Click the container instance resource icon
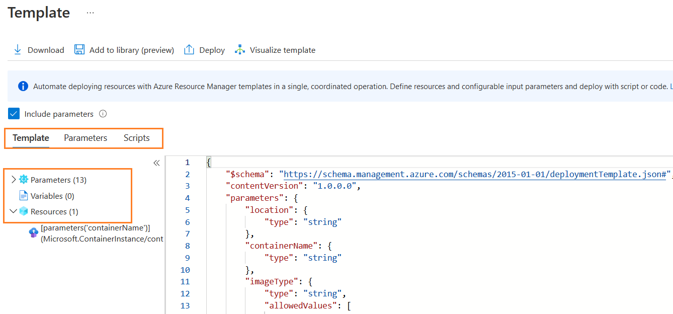673x314 pixels. [34, 232]
